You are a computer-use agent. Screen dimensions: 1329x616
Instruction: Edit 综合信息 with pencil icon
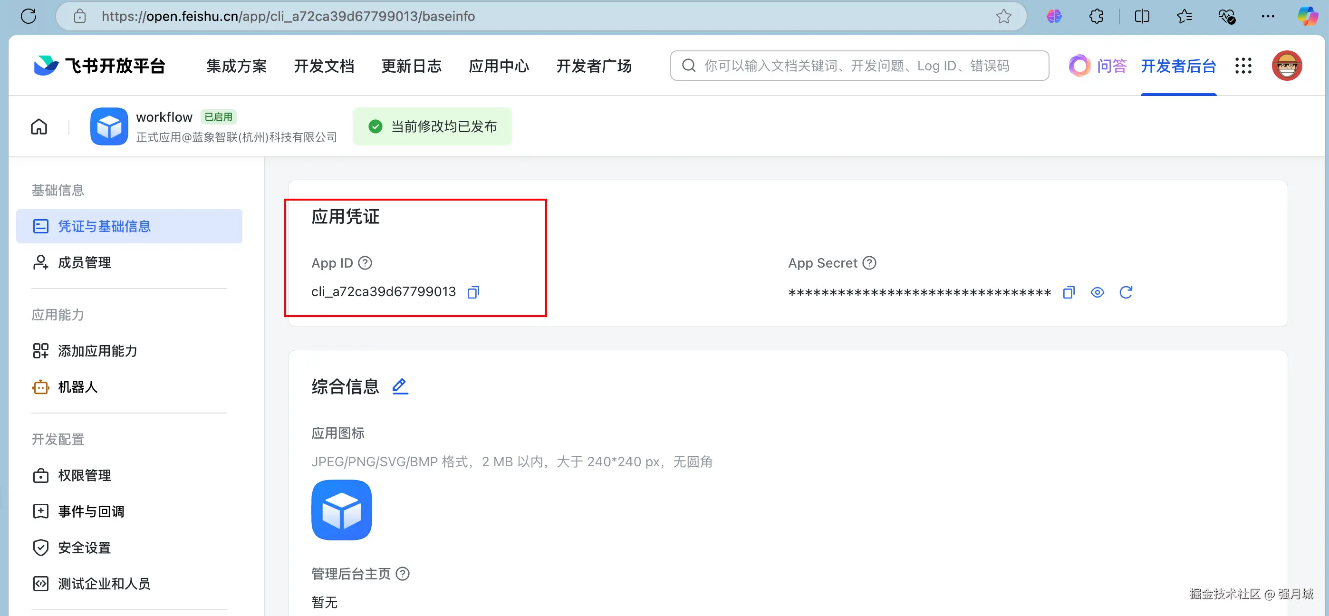(400, 386)
